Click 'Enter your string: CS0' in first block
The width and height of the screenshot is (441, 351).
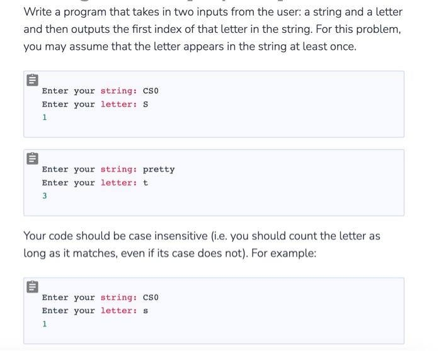coord(100,91)
